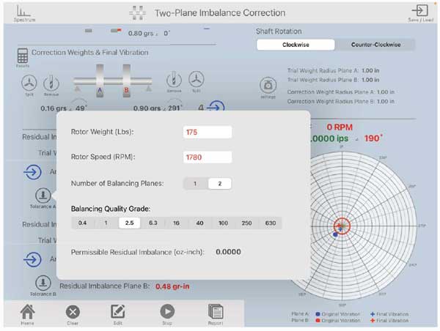The image size is (440, 331).
Task: Select Plane B on the rotor diagram
Action: (x=127, y=81)
